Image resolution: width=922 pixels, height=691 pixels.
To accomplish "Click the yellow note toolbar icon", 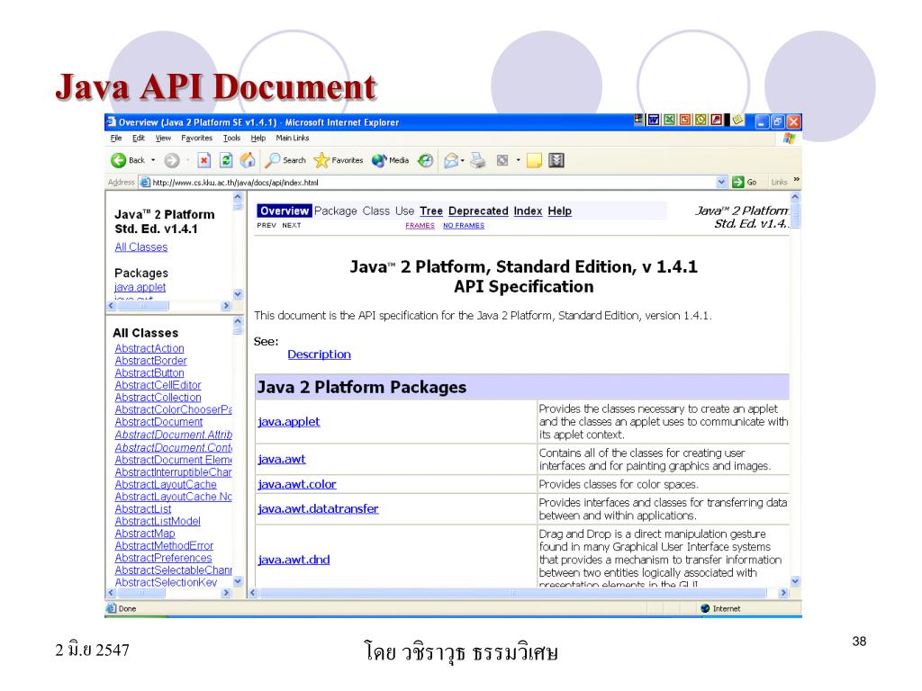I will pos(534,160).
